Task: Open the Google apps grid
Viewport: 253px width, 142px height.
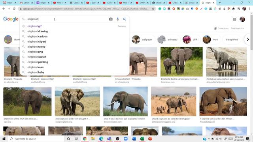Action: (234, 19)
